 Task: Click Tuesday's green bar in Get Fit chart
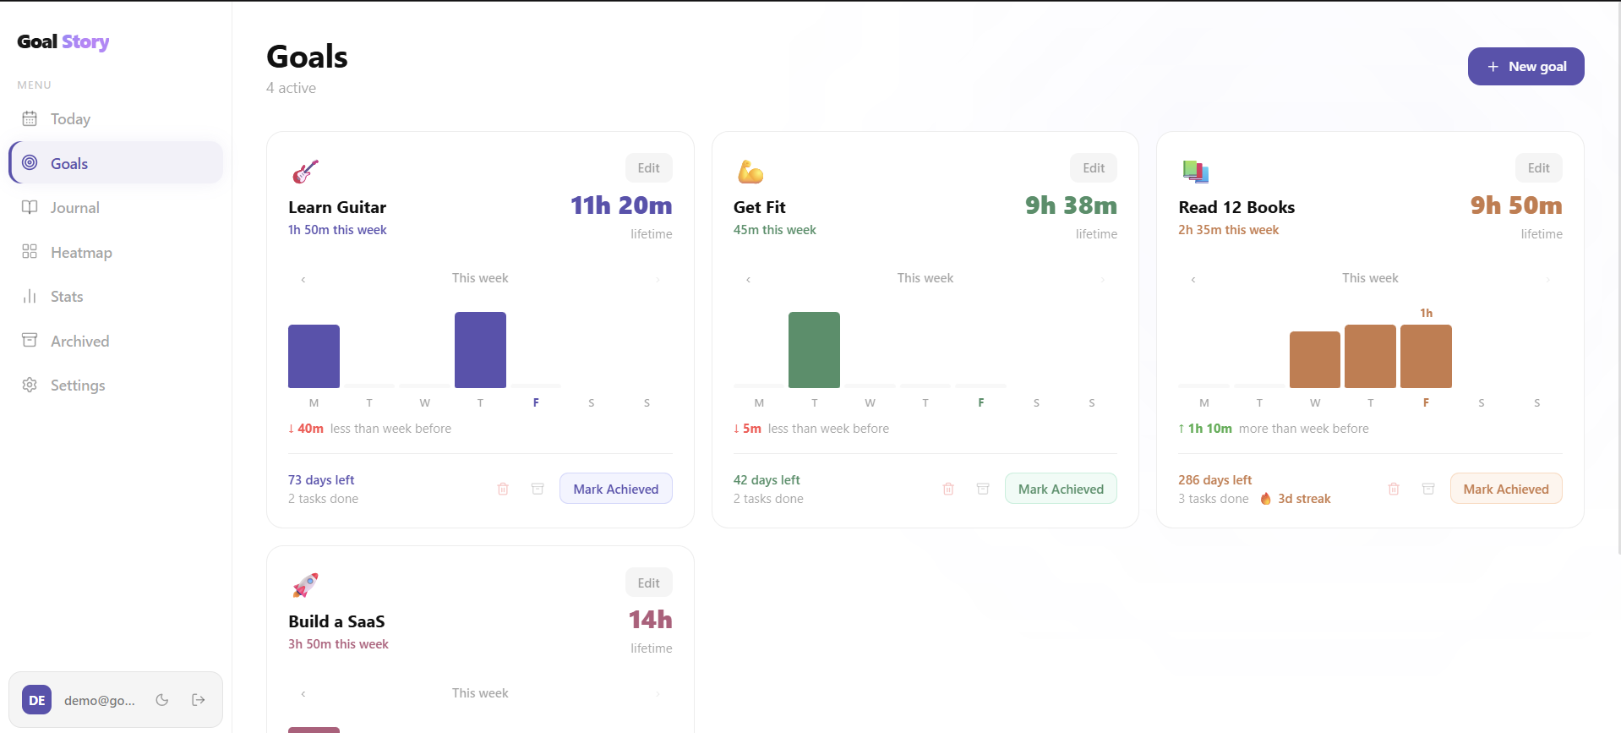(814, 350)
